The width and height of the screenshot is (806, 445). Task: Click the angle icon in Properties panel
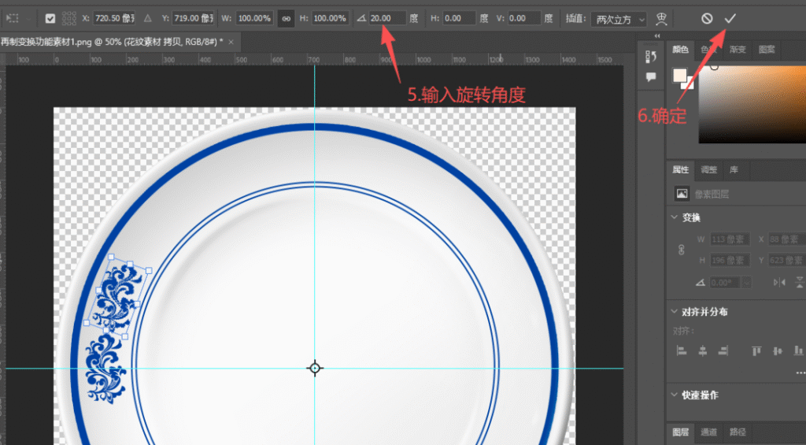pos(700,283)
